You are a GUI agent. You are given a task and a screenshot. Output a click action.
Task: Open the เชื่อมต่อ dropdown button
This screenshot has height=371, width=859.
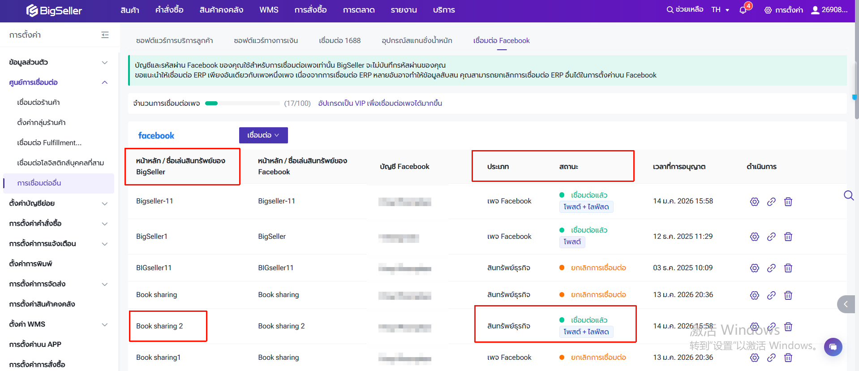(x=263, y=135)
